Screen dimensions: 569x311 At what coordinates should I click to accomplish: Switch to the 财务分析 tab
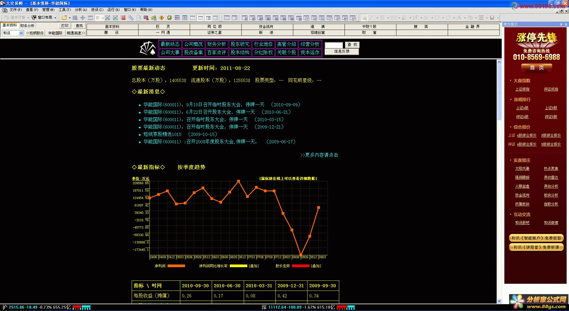tap(27, 26)
